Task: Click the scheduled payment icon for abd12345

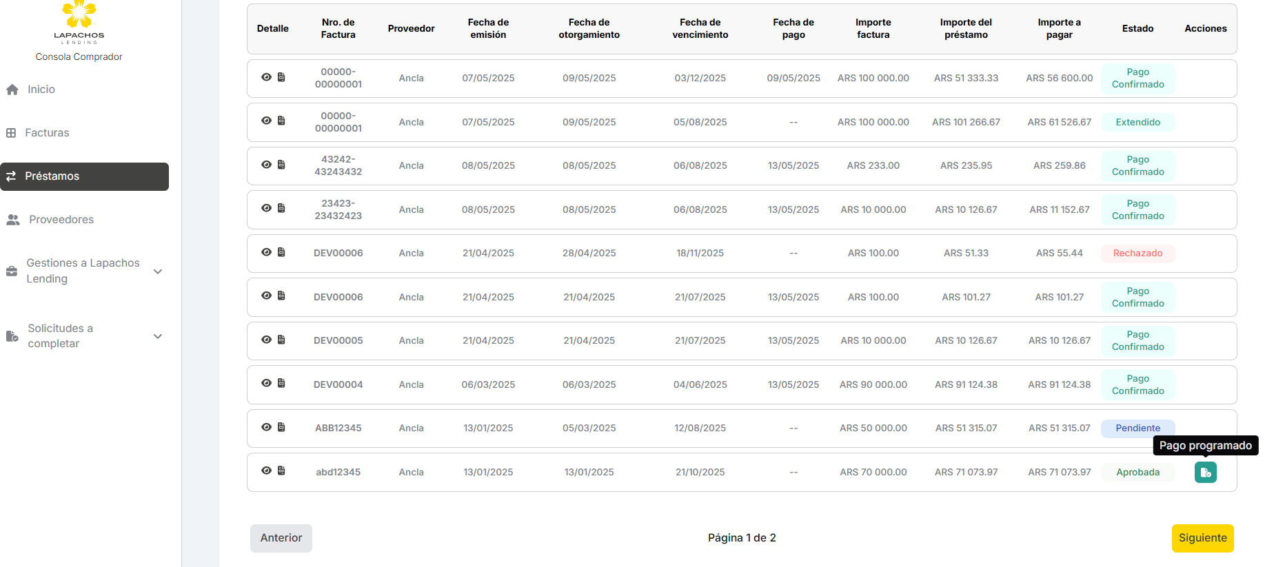Action: pos(1205,473)
